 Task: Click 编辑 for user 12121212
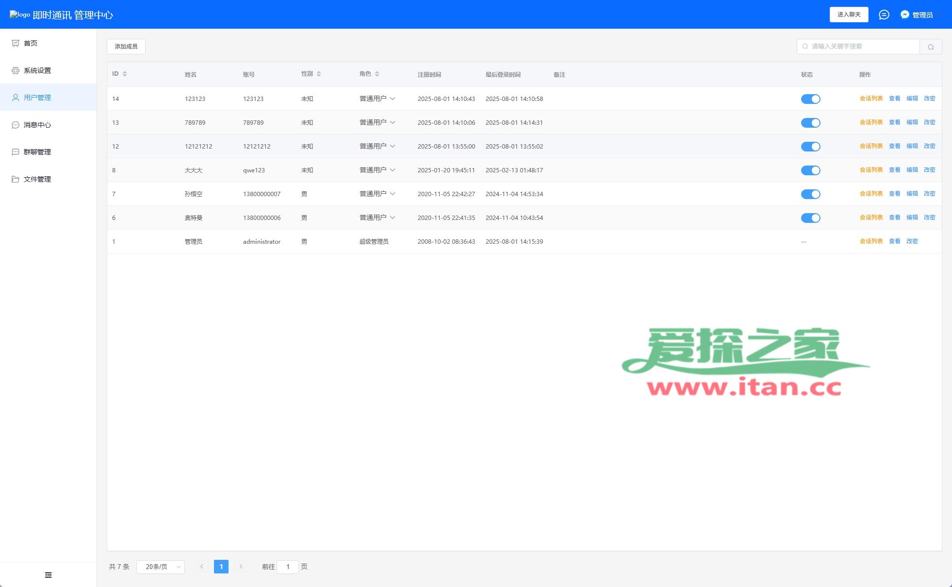pyautogui.click(x=912, y=146)
